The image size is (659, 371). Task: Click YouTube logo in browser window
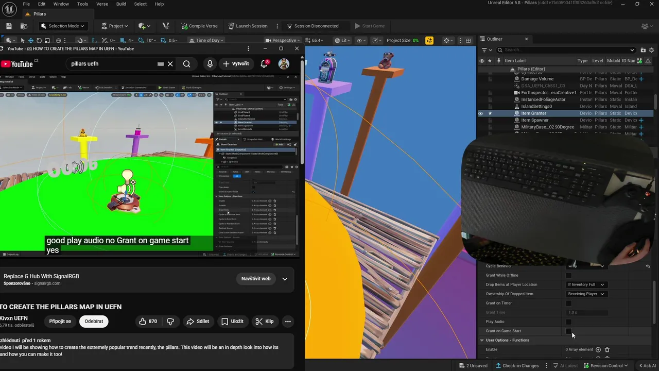point(17,64)
